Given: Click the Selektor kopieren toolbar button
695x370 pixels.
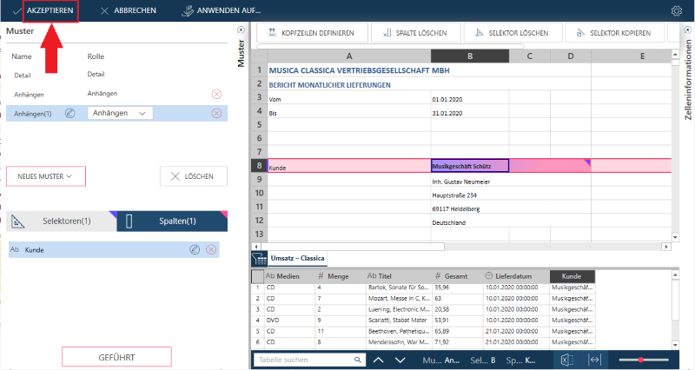Looking at the screenshot, I should pos(612,34).
